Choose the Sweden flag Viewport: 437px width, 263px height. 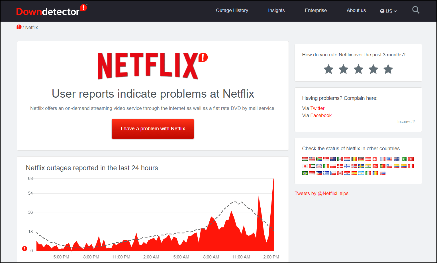(x=361, y=166)
